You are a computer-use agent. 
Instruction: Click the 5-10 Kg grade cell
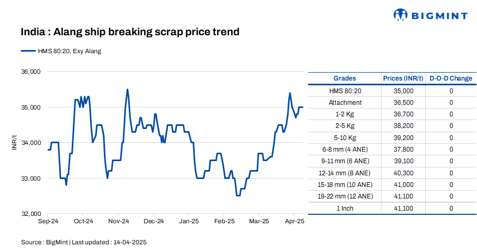tap(345, 138)
